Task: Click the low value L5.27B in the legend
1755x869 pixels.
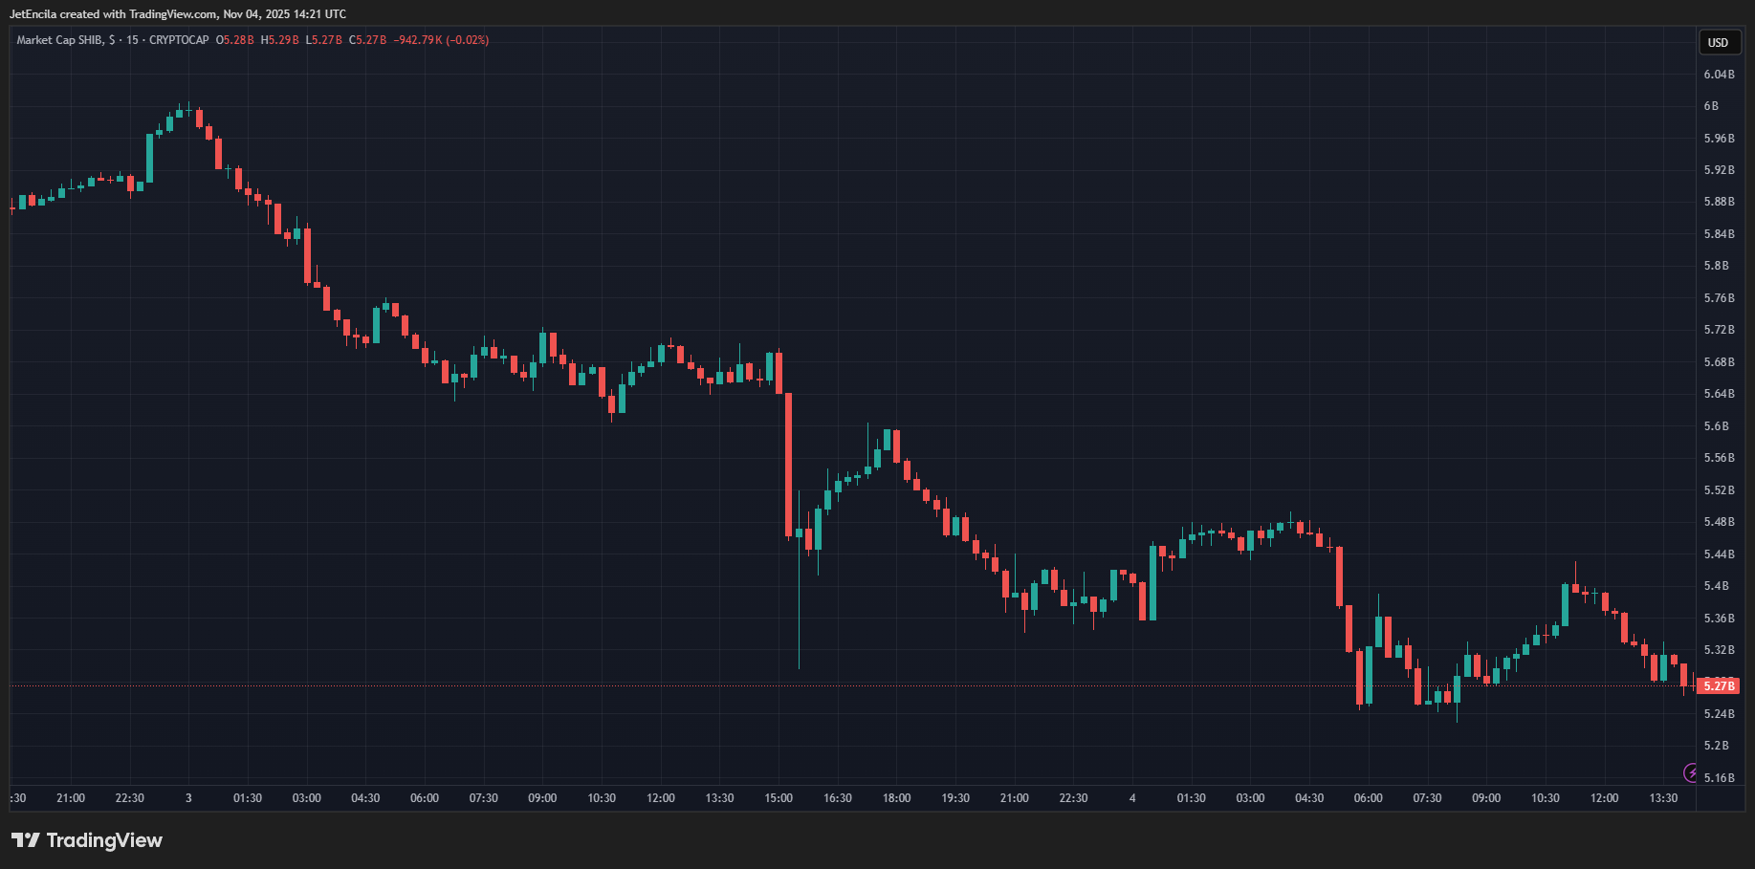Action: (323, 40)
